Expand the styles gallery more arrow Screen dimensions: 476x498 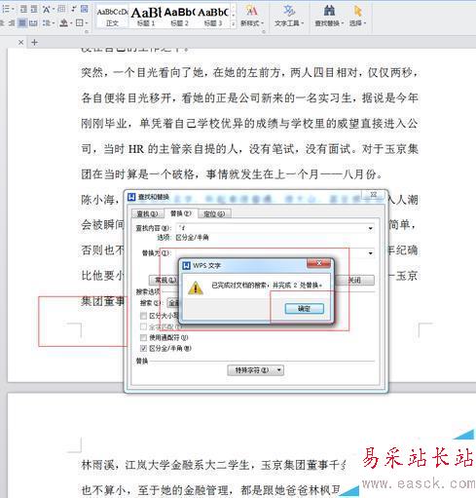click(x=233, y=24)
